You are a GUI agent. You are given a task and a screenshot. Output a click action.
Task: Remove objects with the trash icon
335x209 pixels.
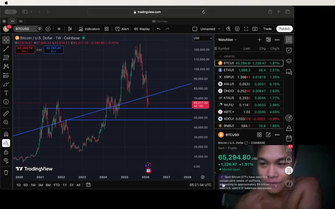pyautogui.click(x=6, y=172)
